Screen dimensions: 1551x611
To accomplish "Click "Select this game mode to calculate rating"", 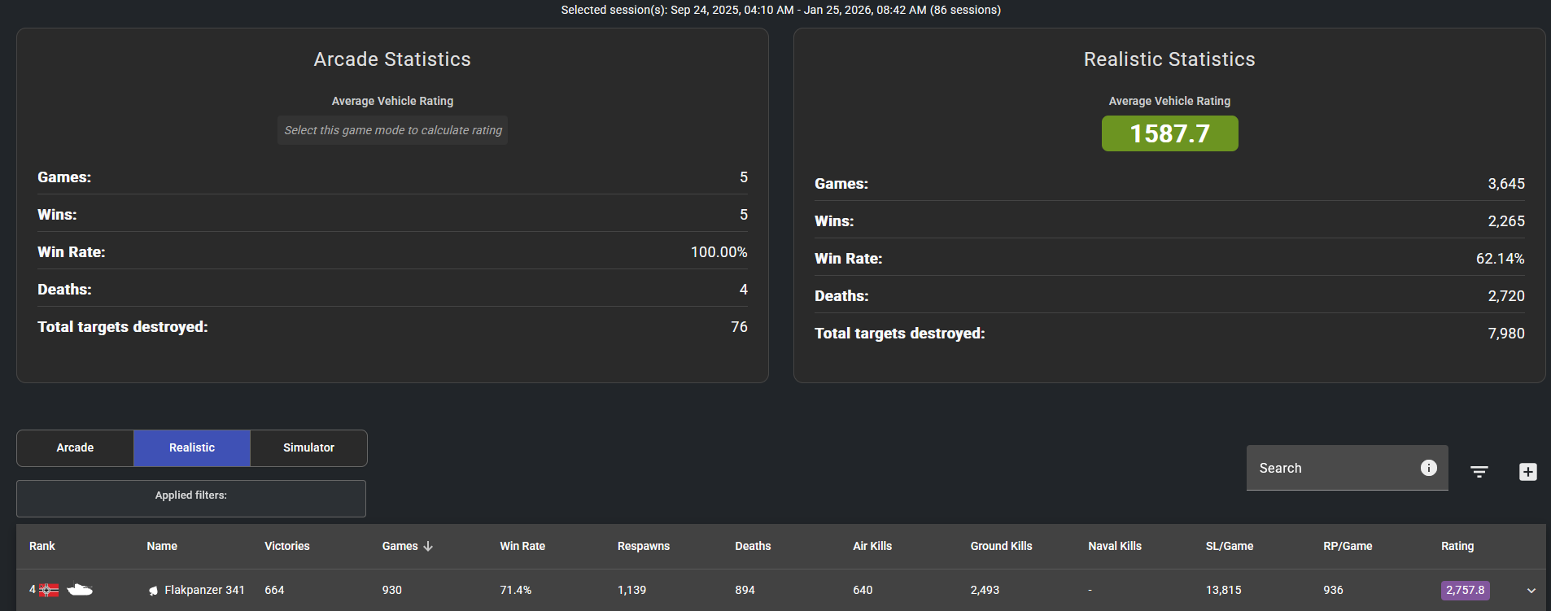I will [392, 130].
